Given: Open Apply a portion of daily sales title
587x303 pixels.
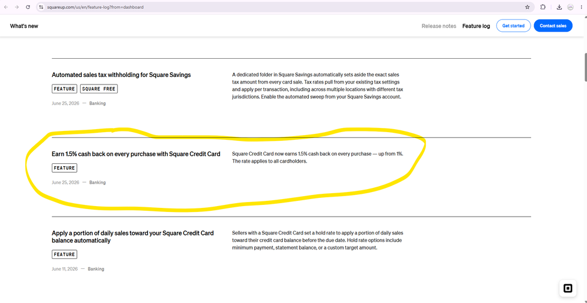Looking at the screenshot, I should [x=133, y=237].
